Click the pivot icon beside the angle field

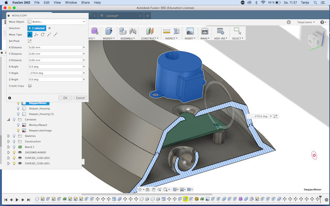[x=276, y=116]
